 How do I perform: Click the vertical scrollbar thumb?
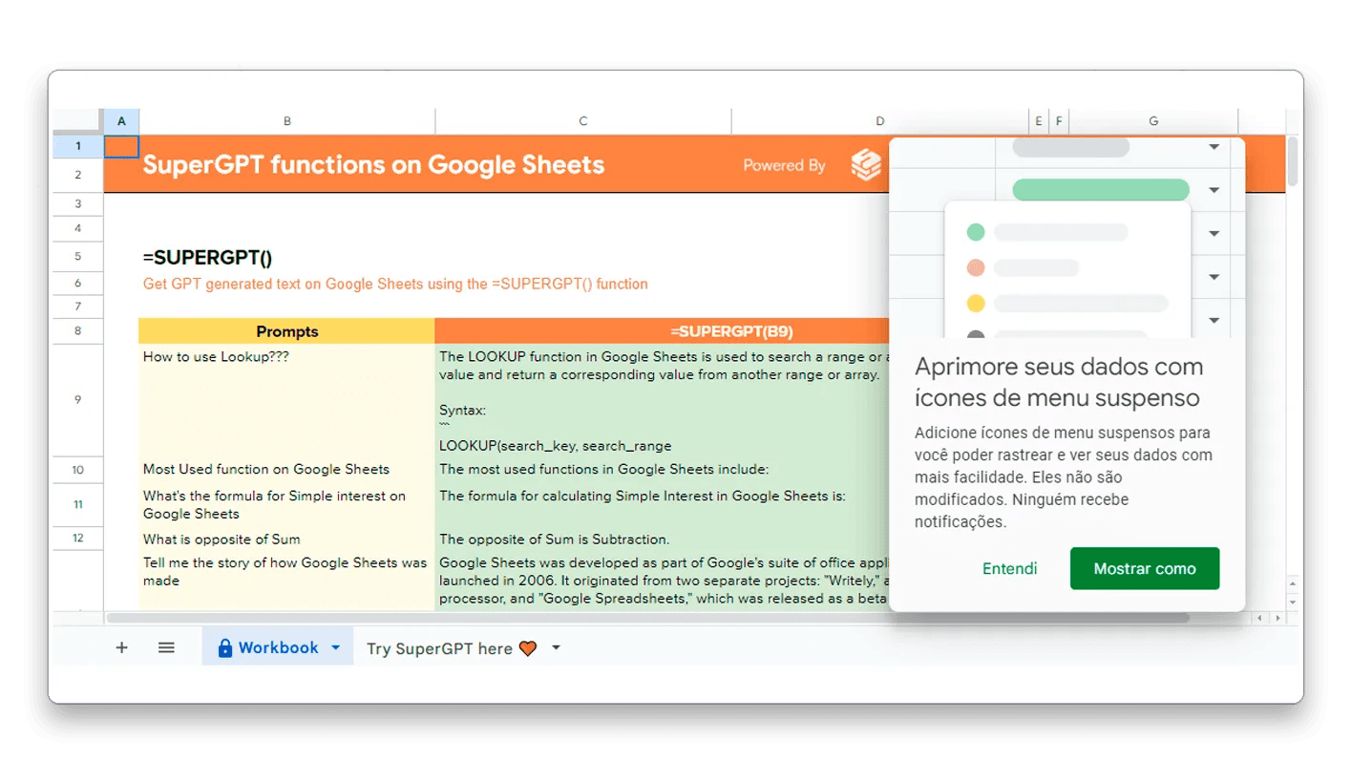(x=1293, y=161)
